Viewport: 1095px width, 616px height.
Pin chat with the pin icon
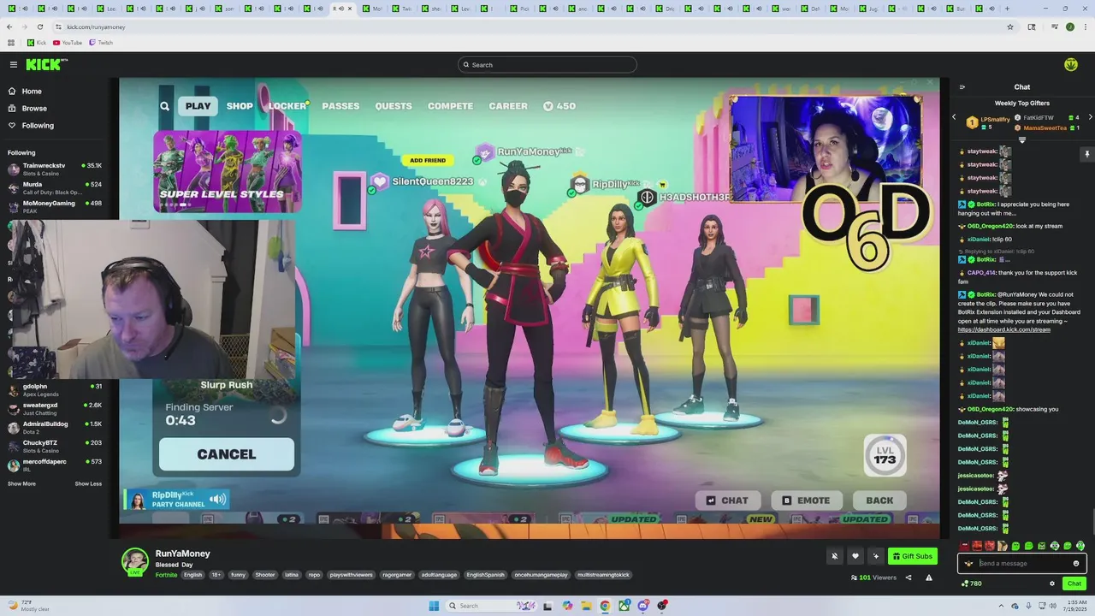tap(1086, 154)
